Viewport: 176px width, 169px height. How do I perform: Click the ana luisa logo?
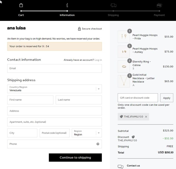click(x=16, y=28)
